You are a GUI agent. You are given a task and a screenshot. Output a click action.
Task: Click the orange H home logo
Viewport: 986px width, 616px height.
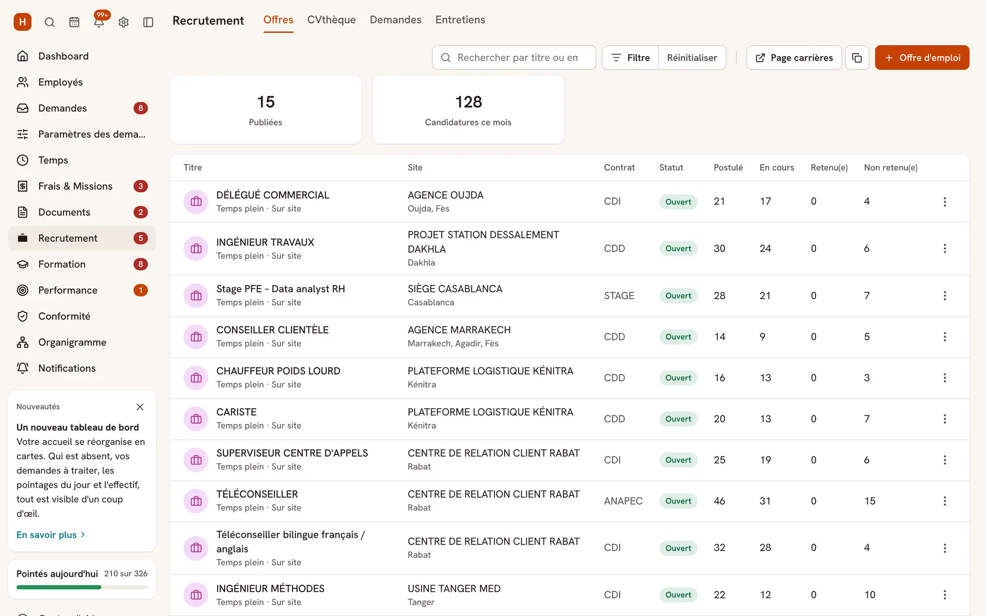point(23,22)
